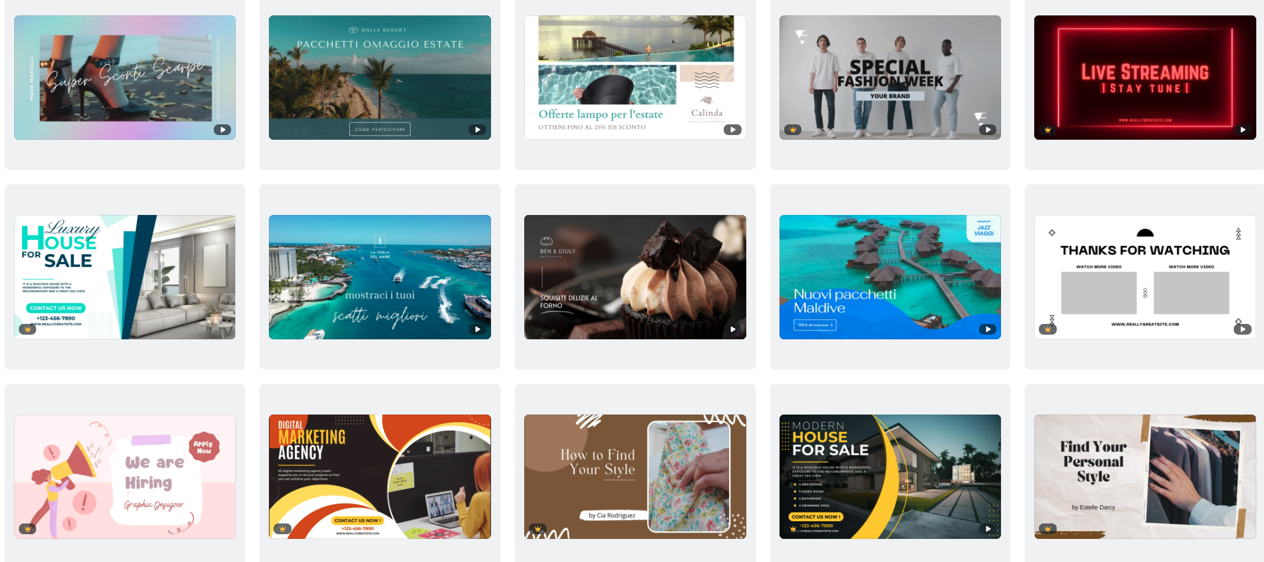Viewport: 1264px width, 562px height.
Task: Play the "Modern House For Sale" preview
Action: coord(988,528)
